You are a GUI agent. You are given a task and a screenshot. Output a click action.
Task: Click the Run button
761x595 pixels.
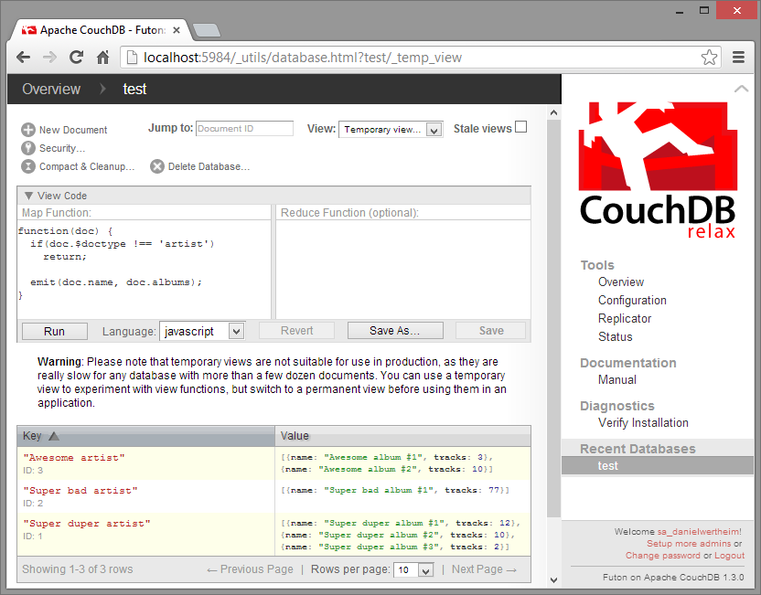[x=54, y=331]
